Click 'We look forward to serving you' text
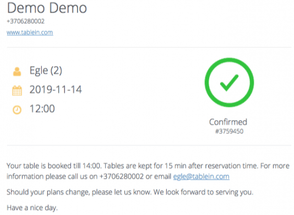Screen dimensions: 294x215 pos(204,192)
